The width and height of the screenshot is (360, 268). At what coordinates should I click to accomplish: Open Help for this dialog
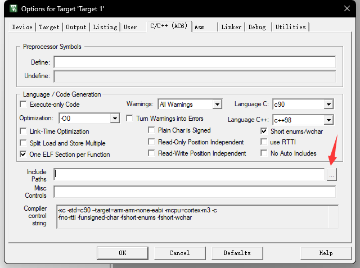pyautogui.click(x=326, y=253)
